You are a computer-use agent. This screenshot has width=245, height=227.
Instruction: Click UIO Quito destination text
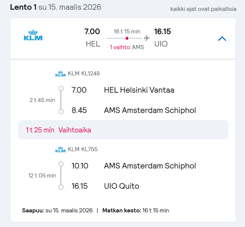pos(121,186)
